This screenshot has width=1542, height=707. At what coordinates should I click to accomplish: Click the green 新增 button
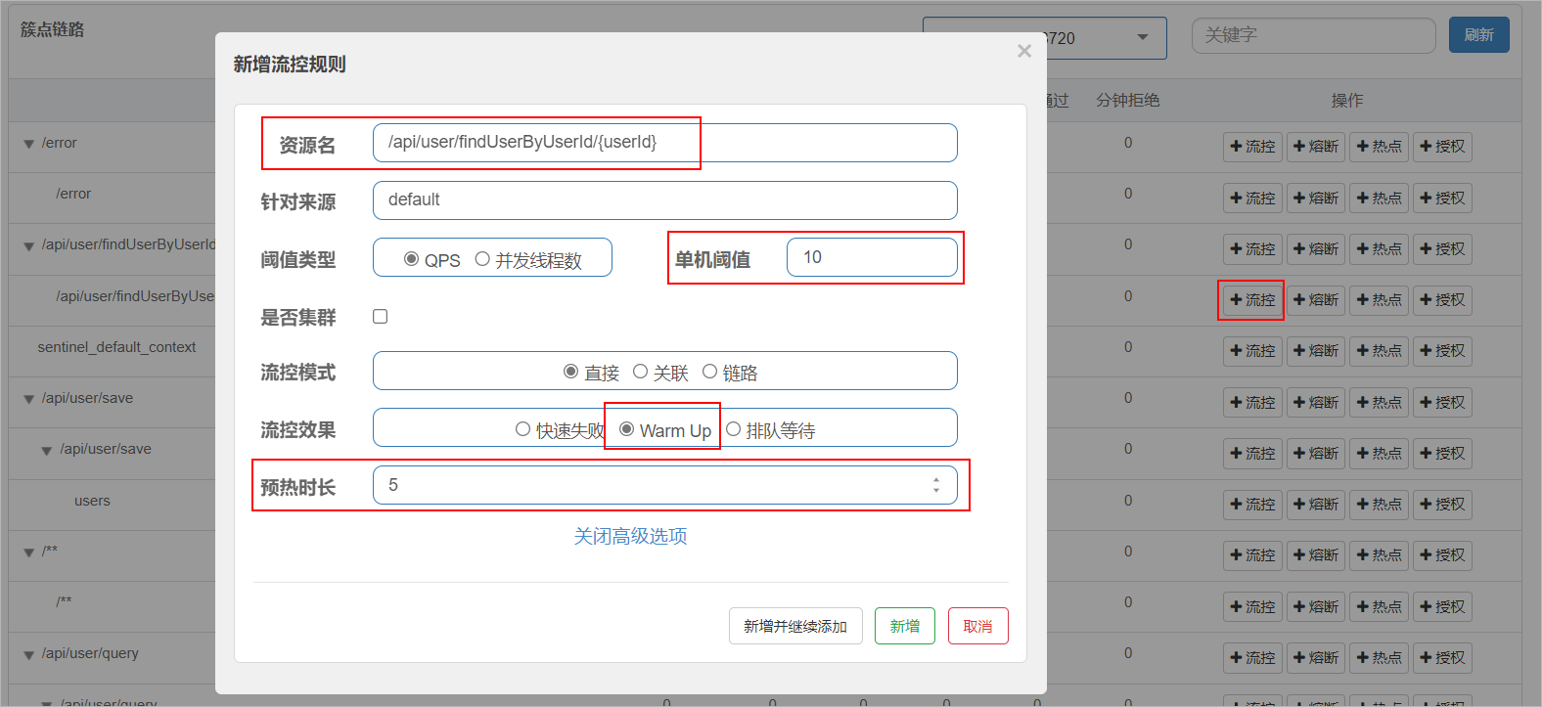[x=904, y=626]
